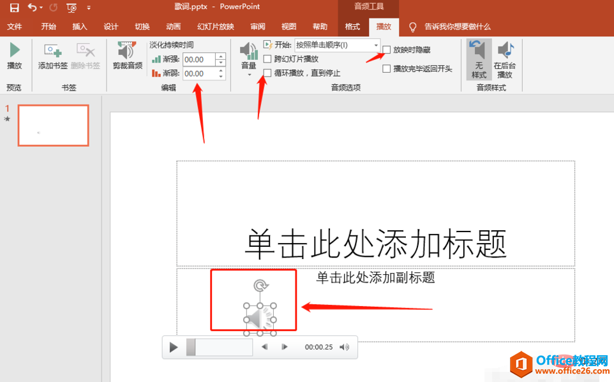The image size is (614, 382).
Task: Click title placeholder 单击此处添加标题
Action: [x=375, y=244]
